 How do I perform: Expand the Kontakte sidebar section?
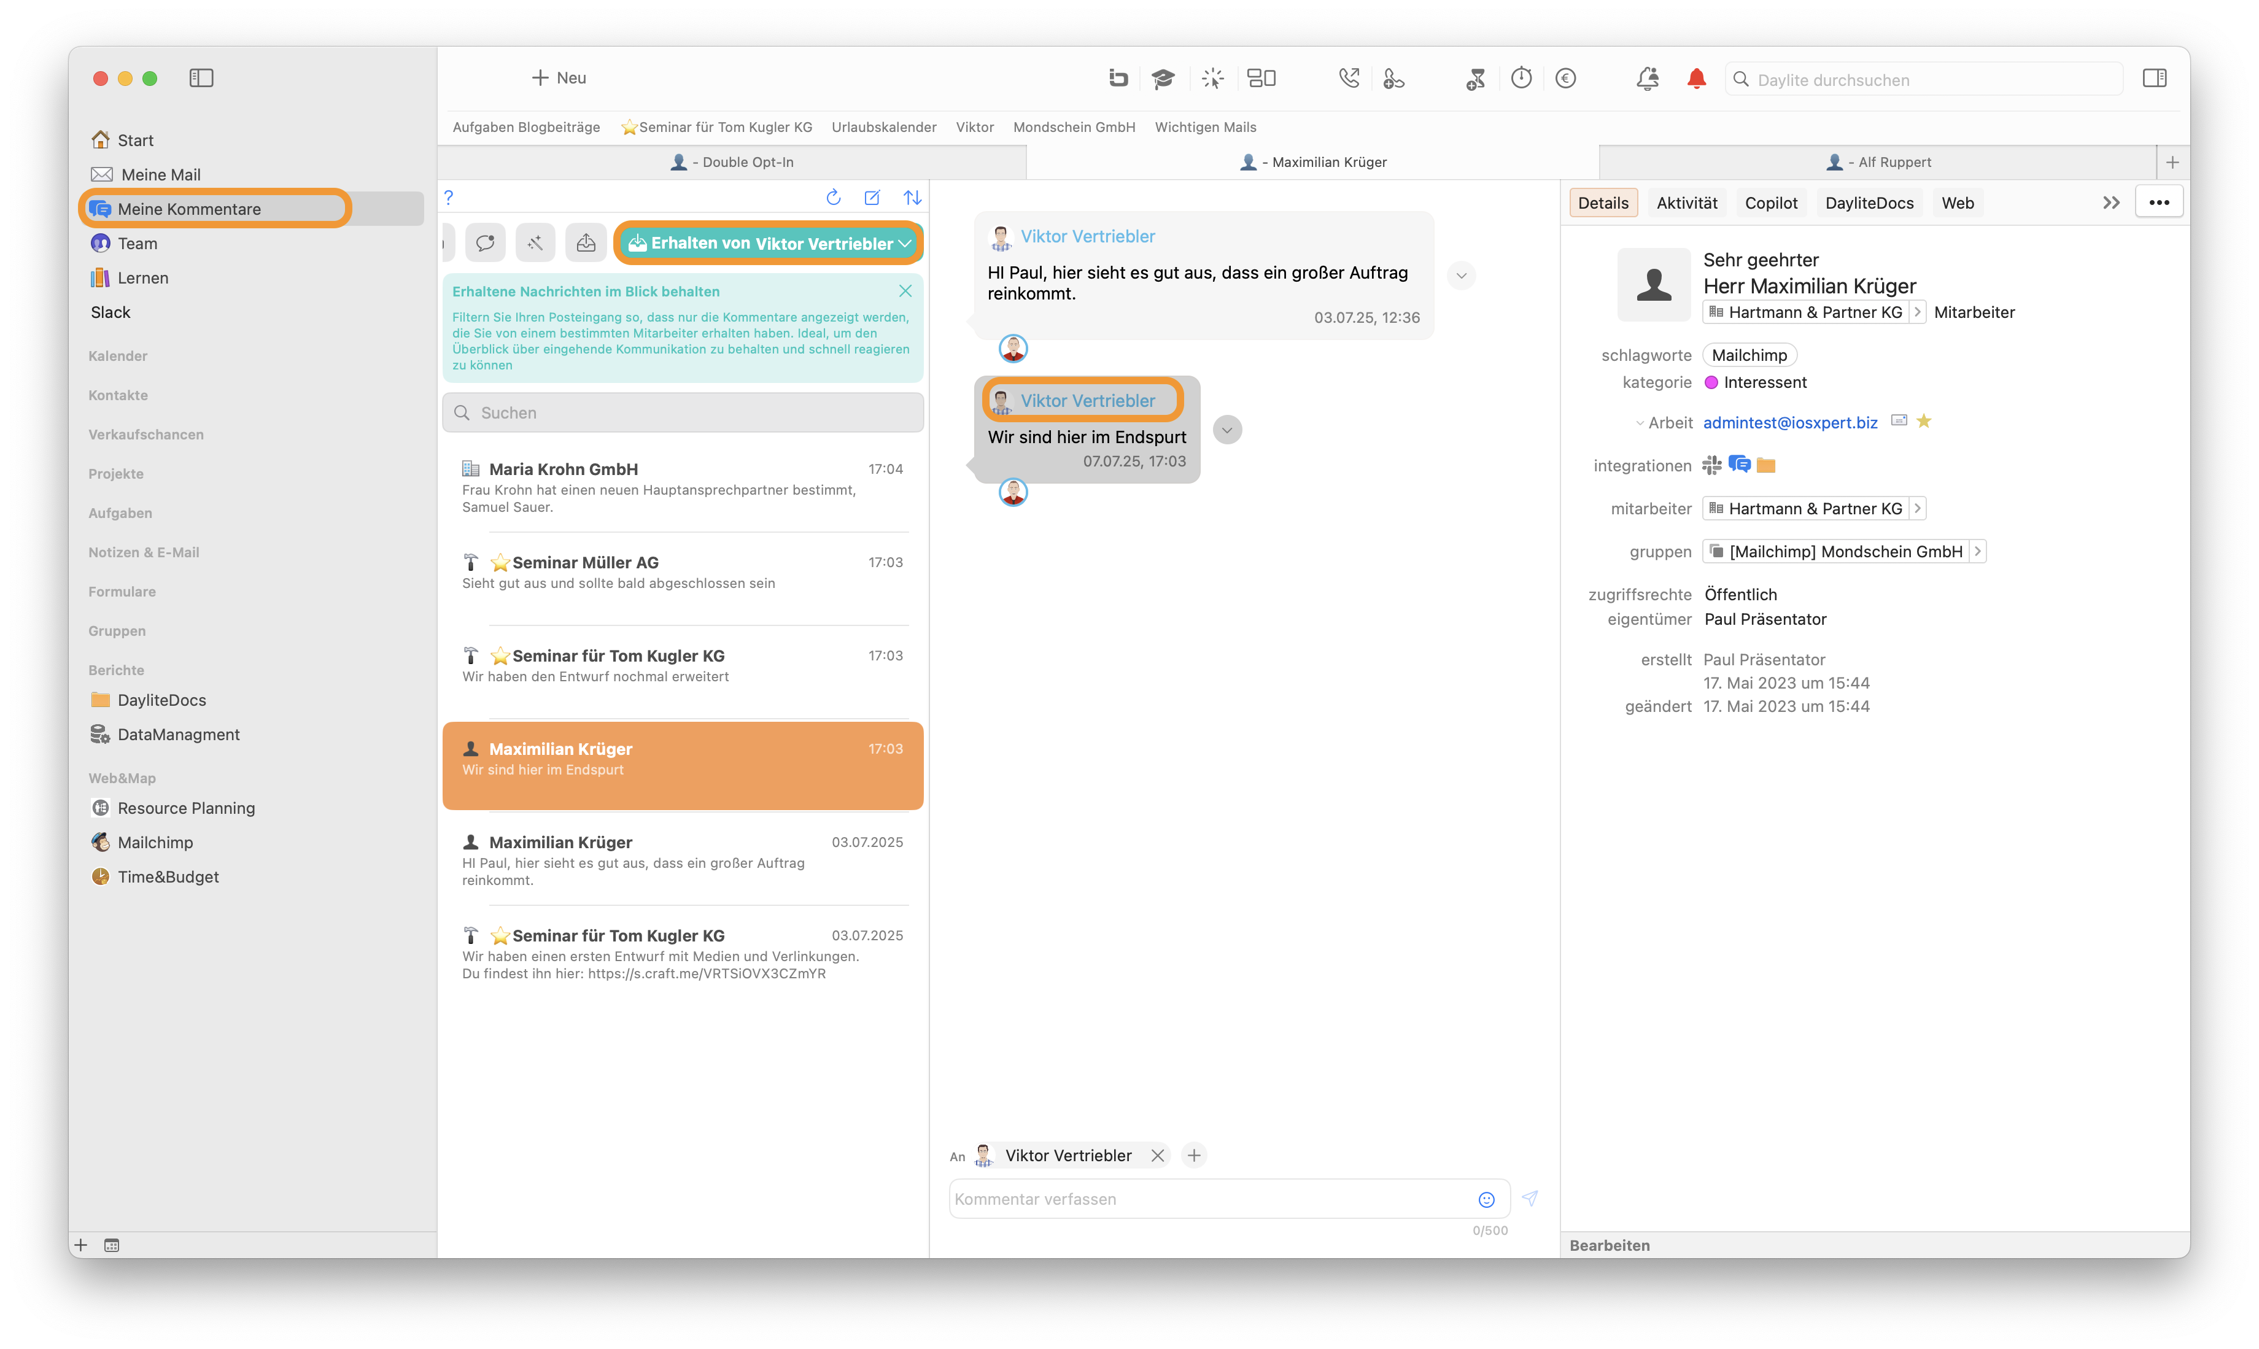pyautogui.click(x=117, y=395)
